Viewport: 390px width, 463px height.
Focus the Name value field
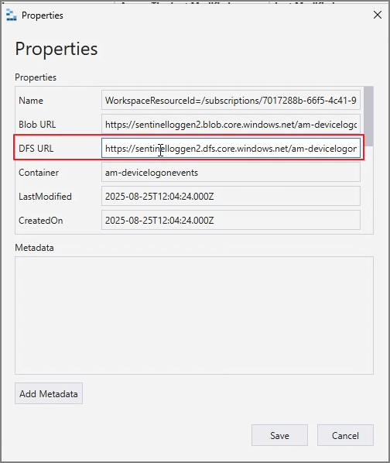click(231, 100)
